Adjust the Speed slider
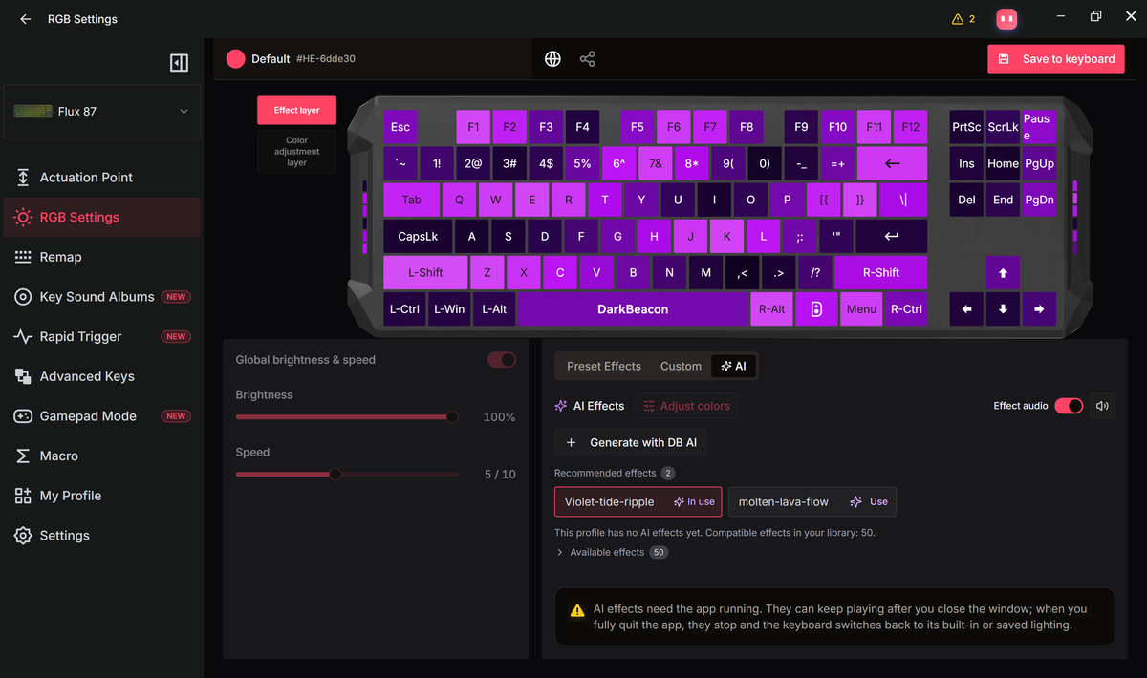Viewport: 1147px width, 678px height. (347, 474)
